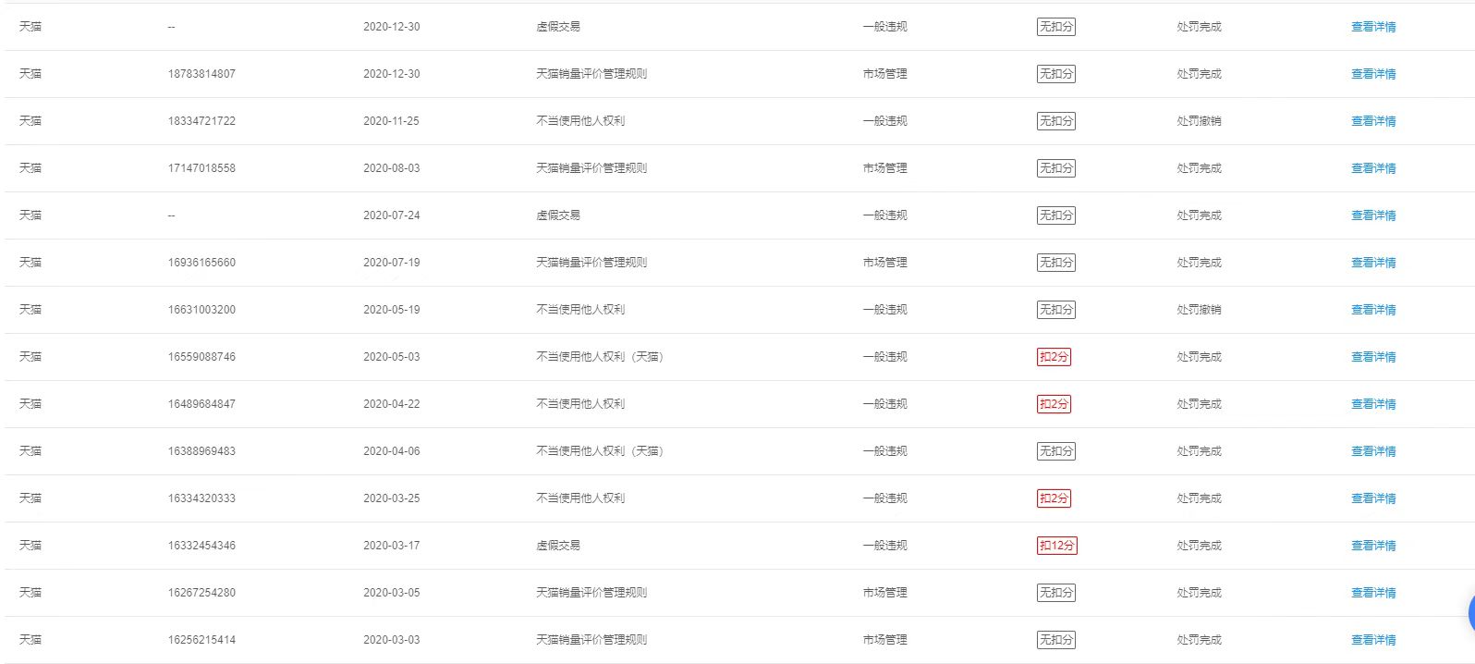Click the 扣2分 badge dated 2020-05-03
This screenshot has height=664, width=1475.
click(x=1054, y=357)
